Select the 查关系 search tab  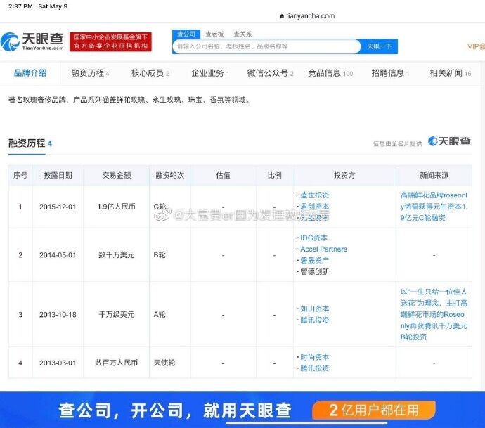(242, 34)
